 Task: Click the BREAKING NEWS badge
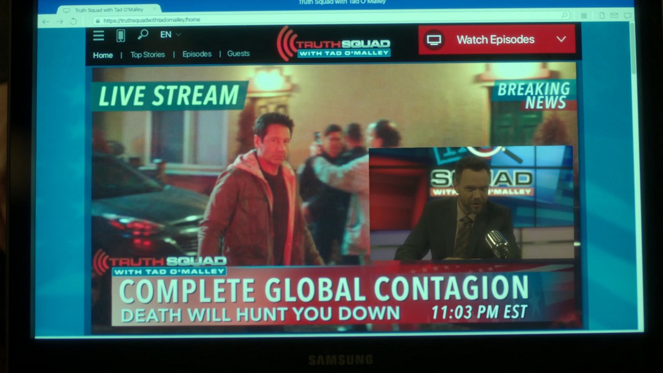pos(534,95)
